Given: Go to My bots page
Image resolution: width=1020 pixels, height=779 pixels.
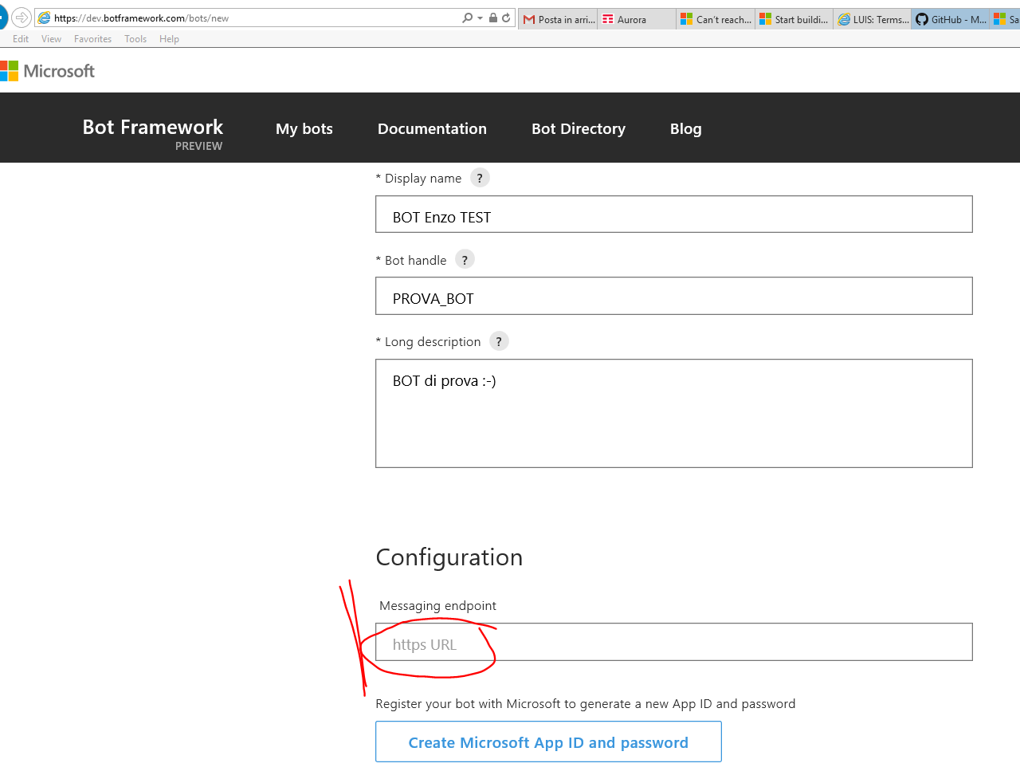Looking at the screenshot, I should pyautogui.click(x=304, y=128).
